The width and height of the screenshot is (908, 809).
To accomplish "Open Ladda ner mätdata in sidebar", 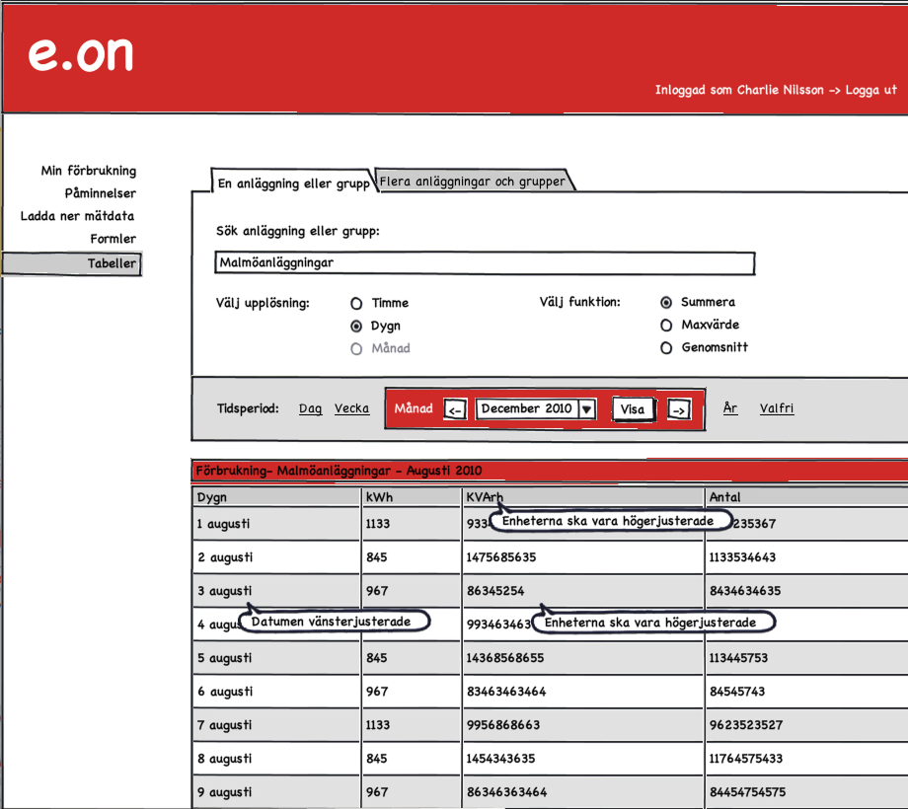I will [x=77, y=216].
